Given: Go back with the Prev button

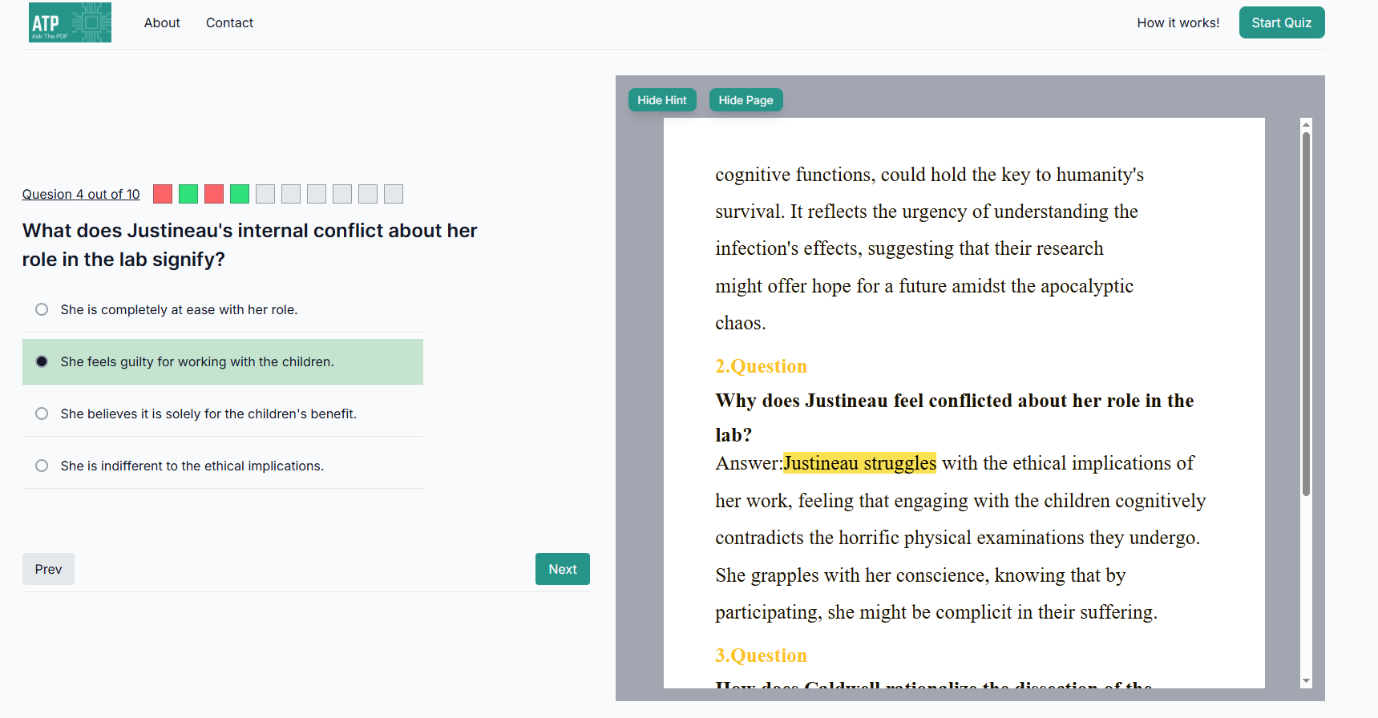Looking at the screenshot, I should point(48,569).
